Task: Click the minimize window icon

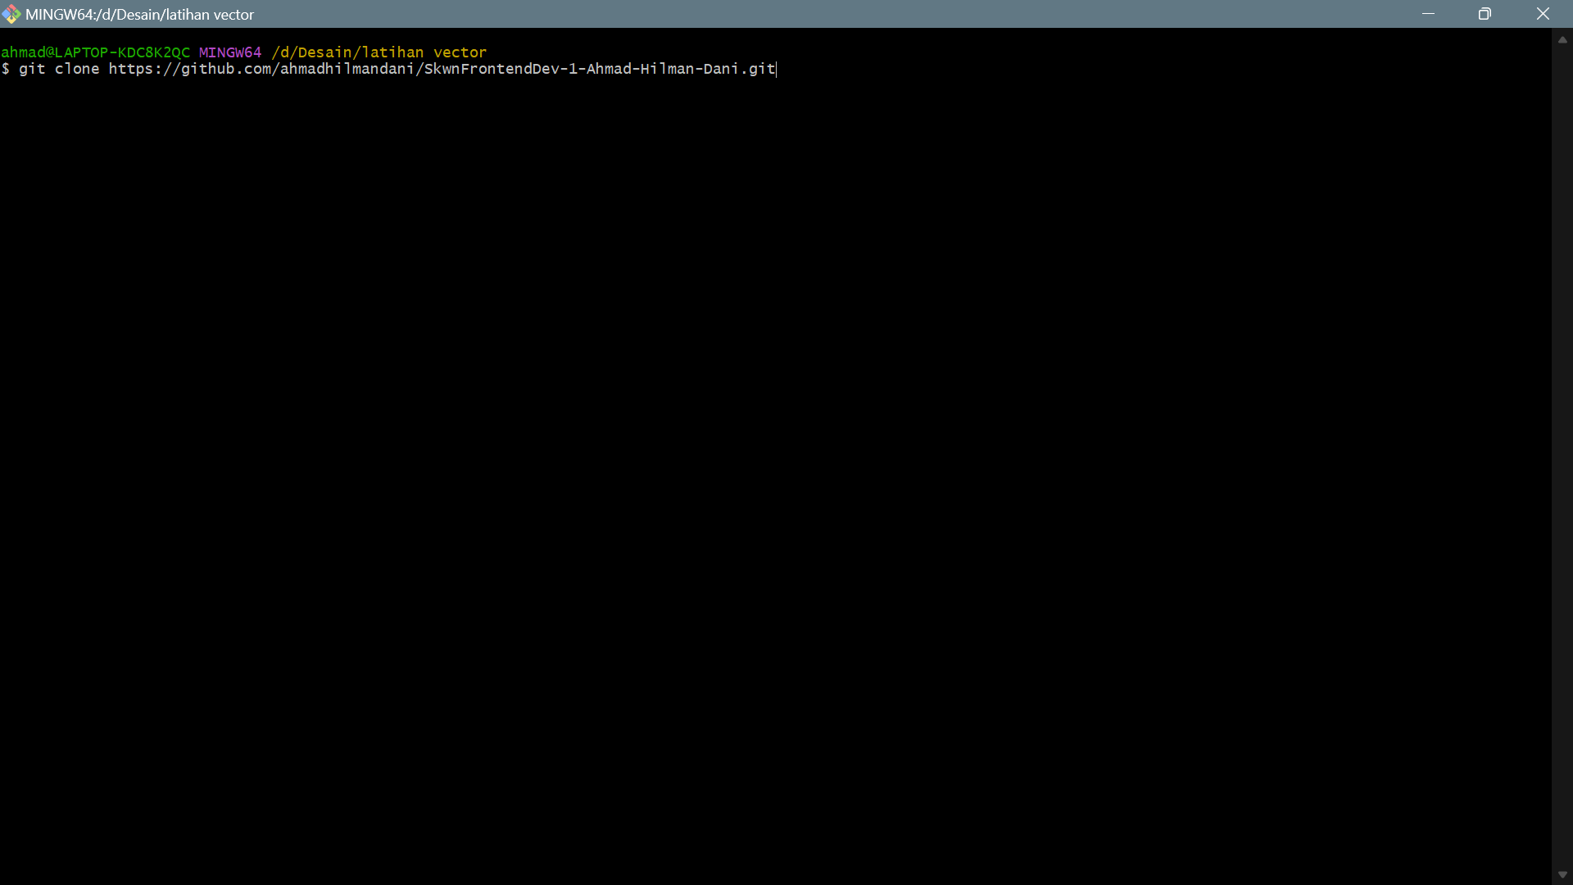Action: (x=1429, y=13)
